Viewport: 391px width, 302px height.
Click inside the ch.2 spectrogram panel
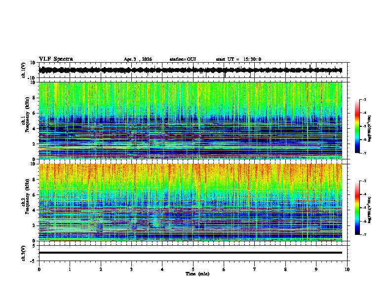pyautogui.click(x=190, y=202)
